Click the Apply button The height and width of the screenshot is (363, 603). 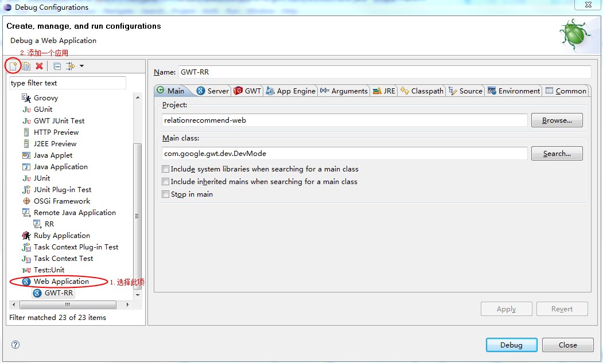[507, 309]
